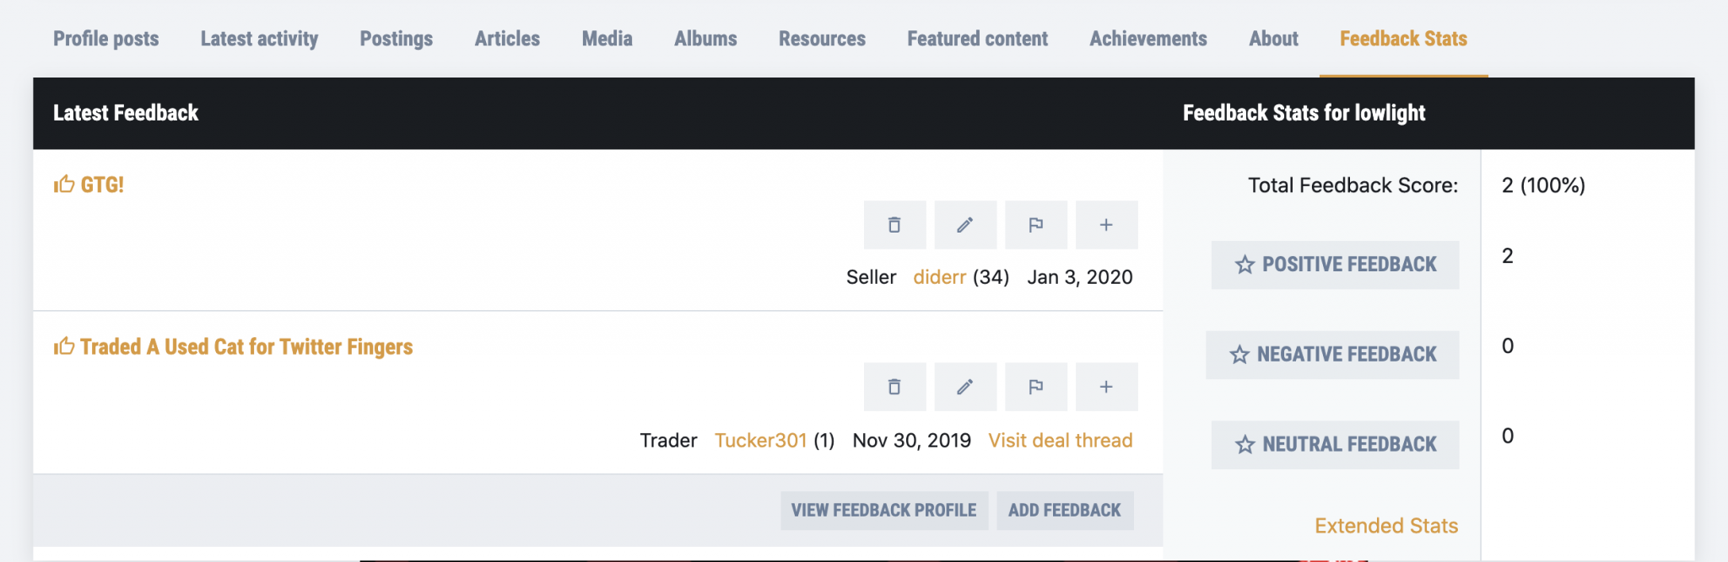Viewport: 1728px width, 562px height.
Task: Click flag report icon on GTG! feedback
Action: (1036, 225)
